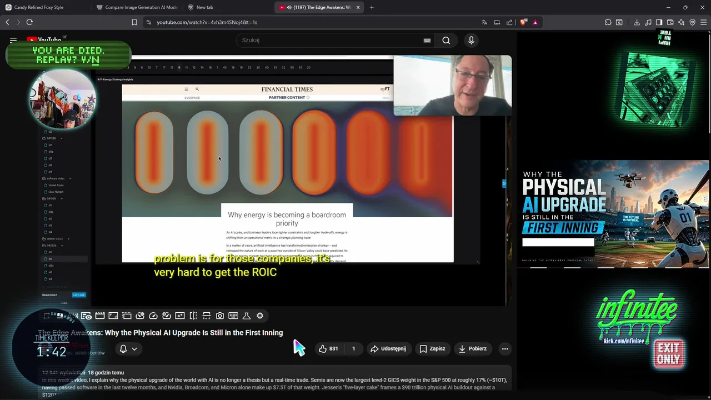Click the share page icon in address bar
The width and height of the screenshot is (711, 400).
click(509, 22)
